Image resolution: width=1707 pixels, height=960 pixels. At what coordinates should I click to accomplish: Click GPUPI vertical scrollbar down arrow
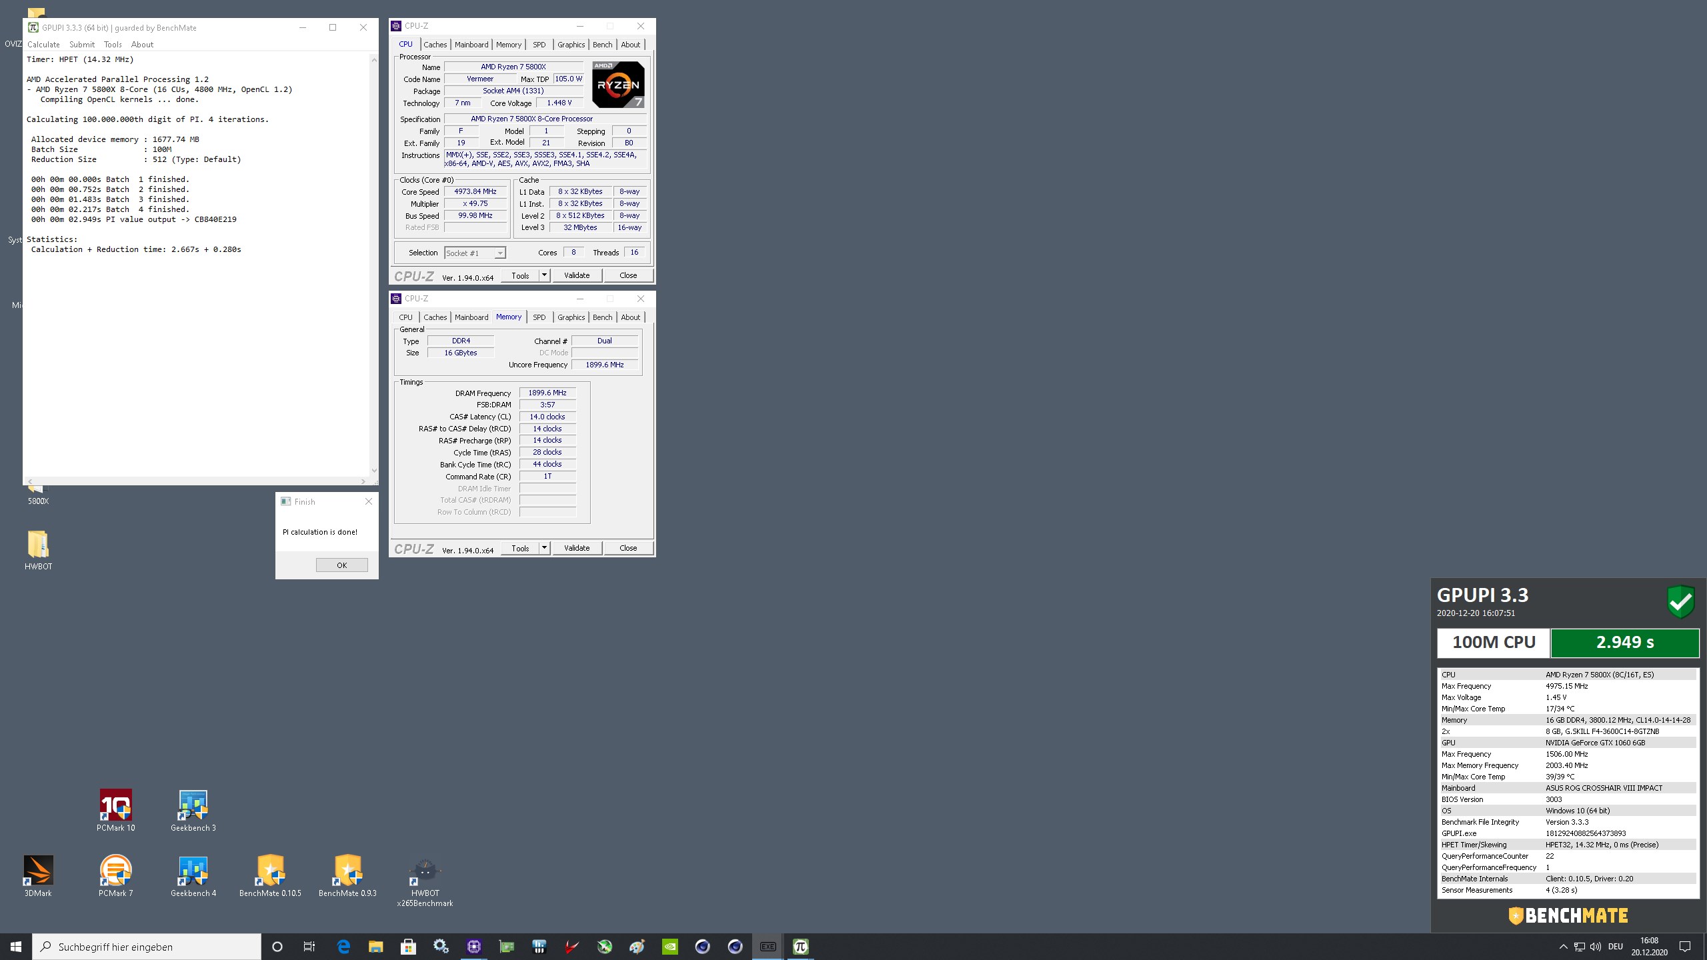point(373,471)
